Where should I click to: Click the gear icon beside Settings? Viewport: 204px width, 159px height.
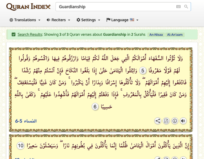point(78,20)
